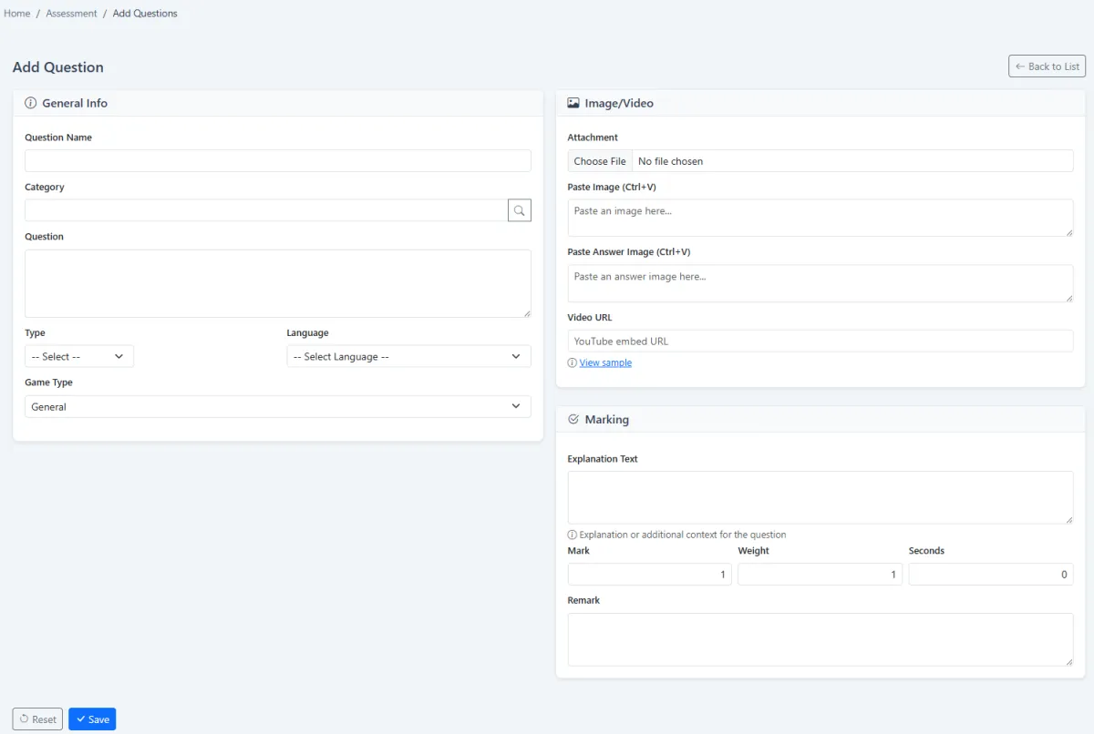Go to Home in the breadcrumb
Screen dimensions: 1094x734
[17, 14]
